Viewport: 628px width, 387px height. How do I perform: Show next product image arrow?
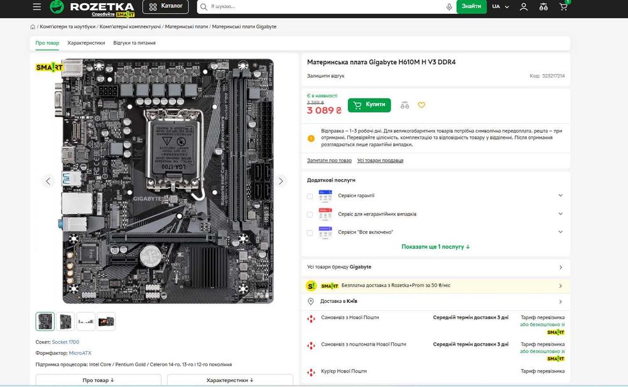tap(281, 181)
